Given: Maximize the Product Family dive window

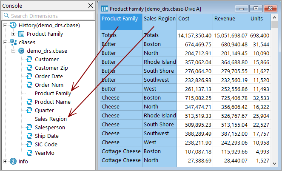Looking at the screenshot, I should pyautogui.click(x=256, y=8).
